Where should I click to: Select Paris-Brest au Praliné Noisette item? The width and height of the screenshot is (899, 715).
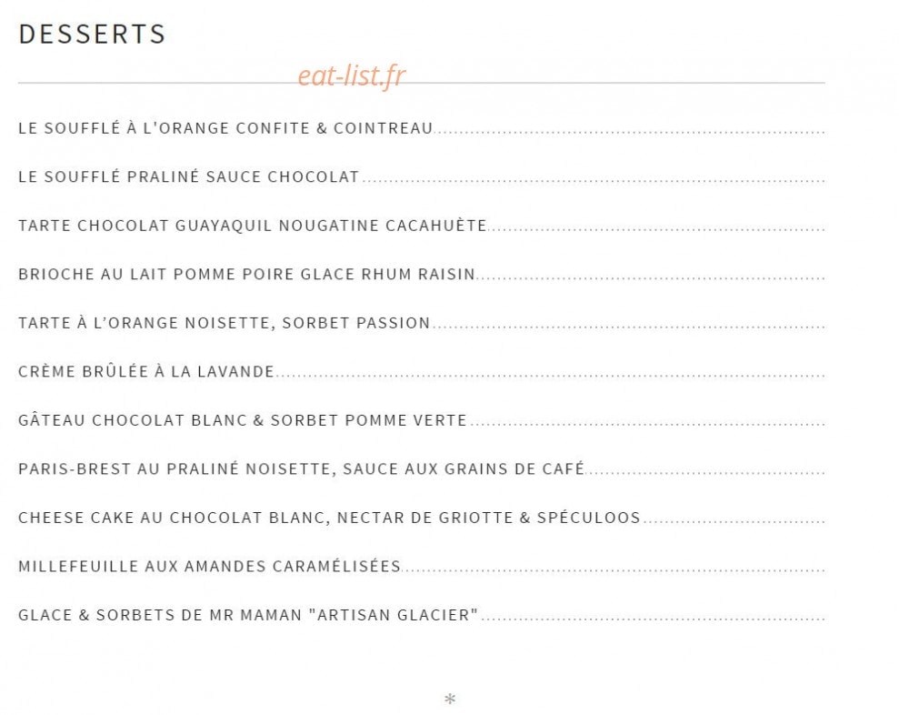(x=301, y=468)
